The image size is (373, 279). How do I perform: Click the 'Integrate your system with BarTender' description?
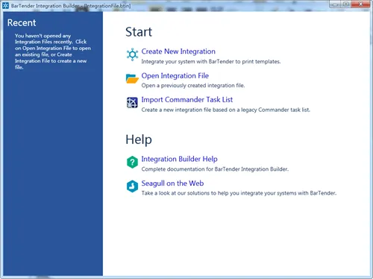(211, 61)
